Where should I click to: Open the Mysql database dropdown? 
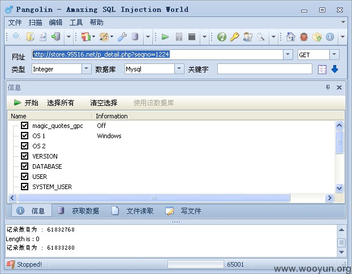(179, 68)
